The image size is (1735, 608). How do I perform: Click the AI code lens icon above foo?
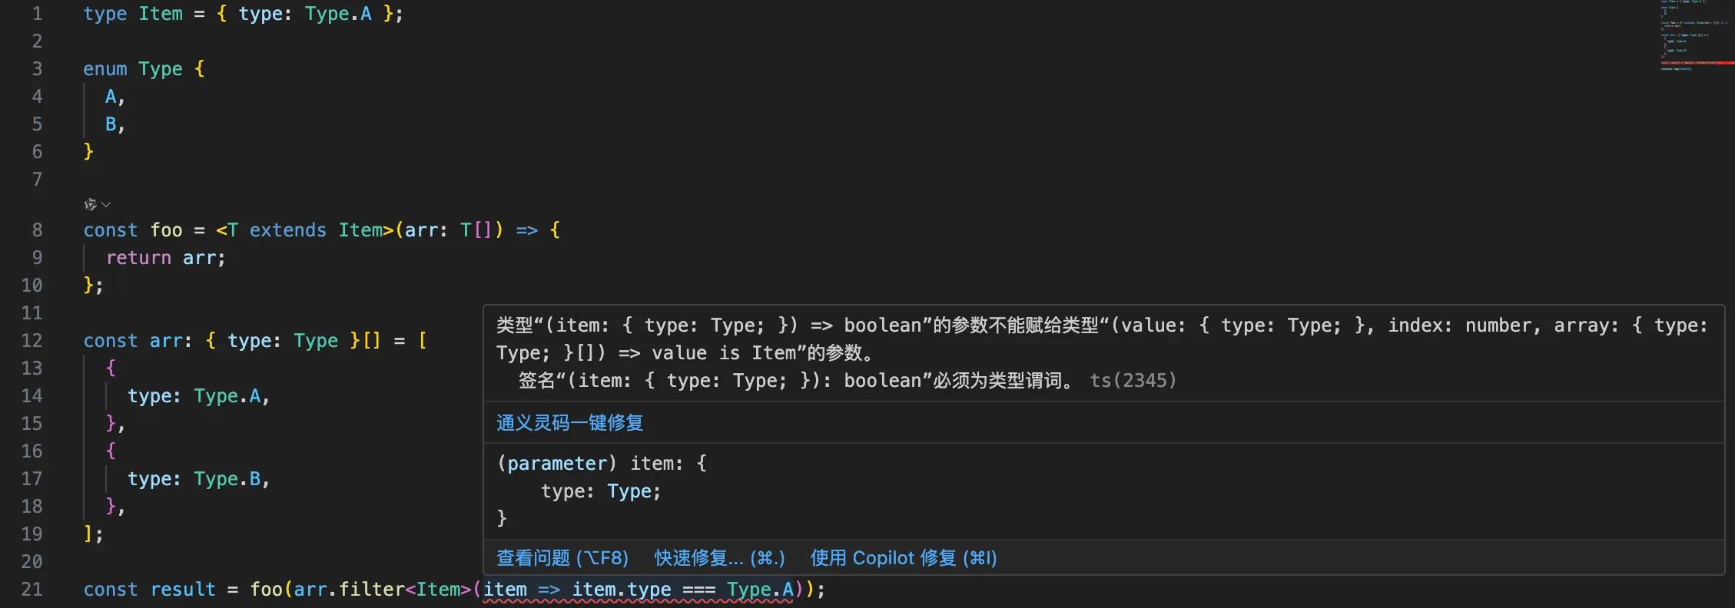tap(90, 204)
